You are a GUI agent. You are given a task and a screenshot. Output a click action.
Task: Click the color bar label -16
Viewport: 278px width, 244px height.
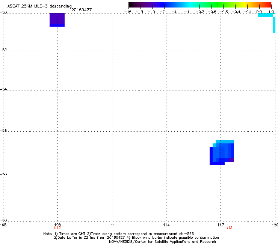coord(128,12)
